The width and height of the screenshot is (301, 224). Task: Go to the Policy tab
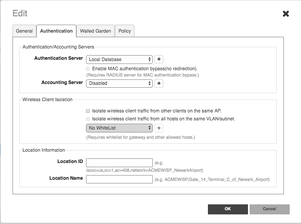pyautogui.click(x=124, y=31)
